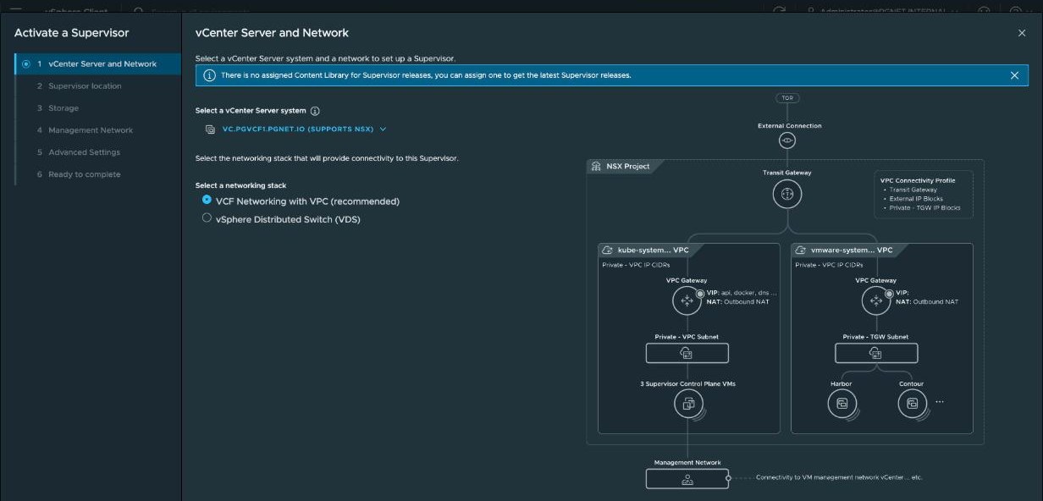Click the vmware-system VPC cloud icon

801,250
